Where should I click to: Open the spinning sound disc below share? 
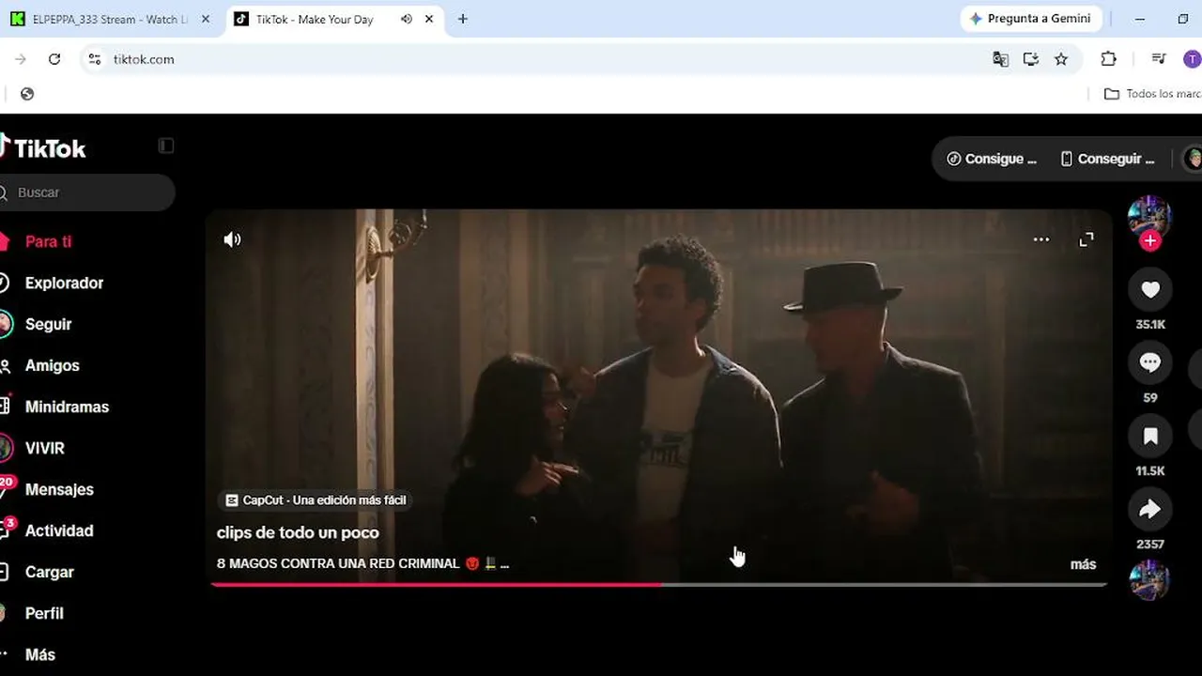coord(1149,580)
